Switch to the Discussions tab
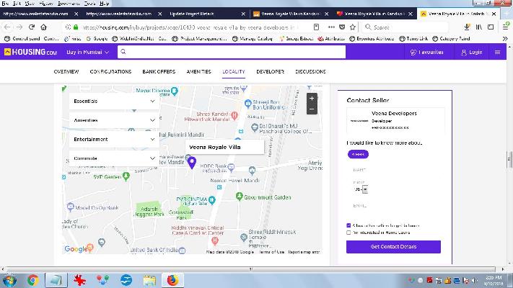This screenshot has width=513, height=288. 310,71
